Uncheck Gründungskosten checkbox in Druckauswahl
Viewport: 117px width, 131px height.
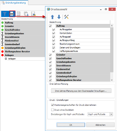tap(50, 62)
